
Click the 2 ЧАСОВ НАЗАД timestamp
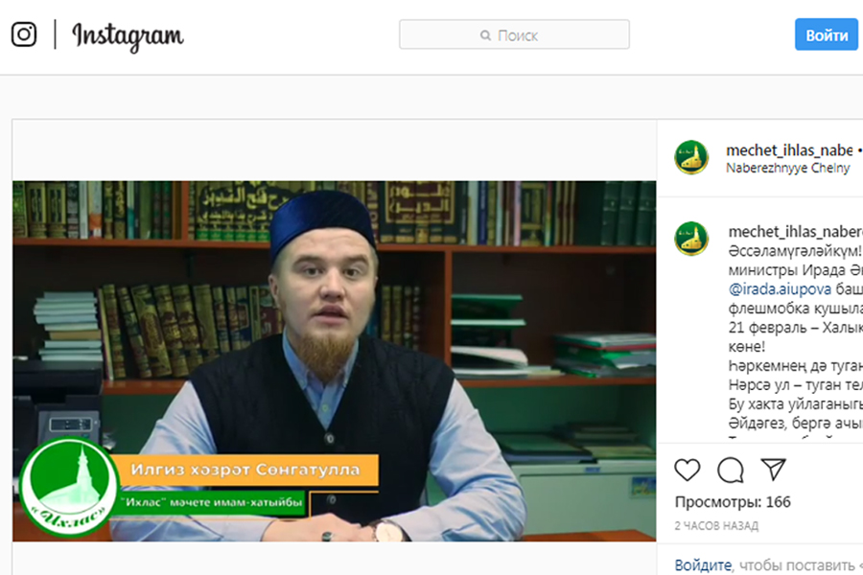(716, 526)
